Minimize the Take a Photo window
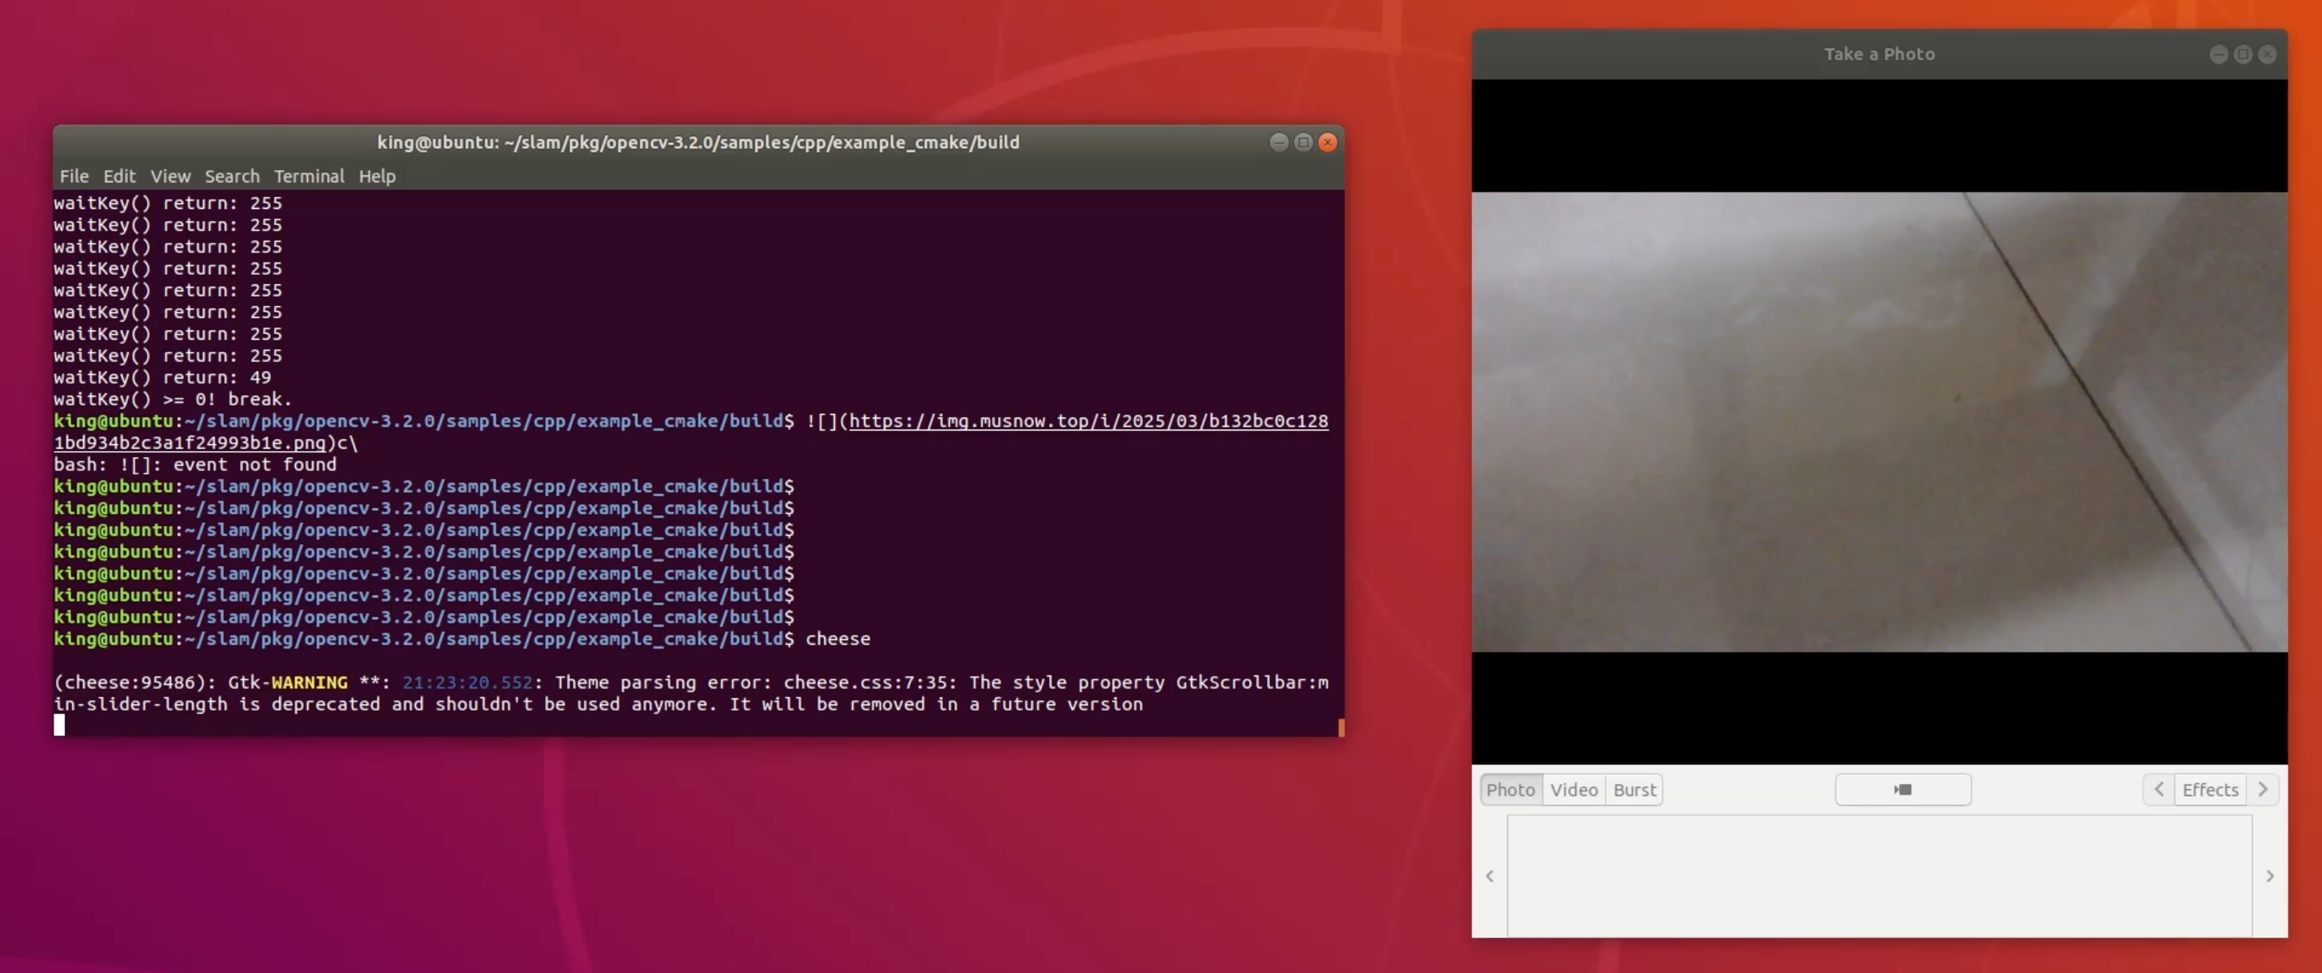This screenshot has width=2322, height=973. (2218, 54)
